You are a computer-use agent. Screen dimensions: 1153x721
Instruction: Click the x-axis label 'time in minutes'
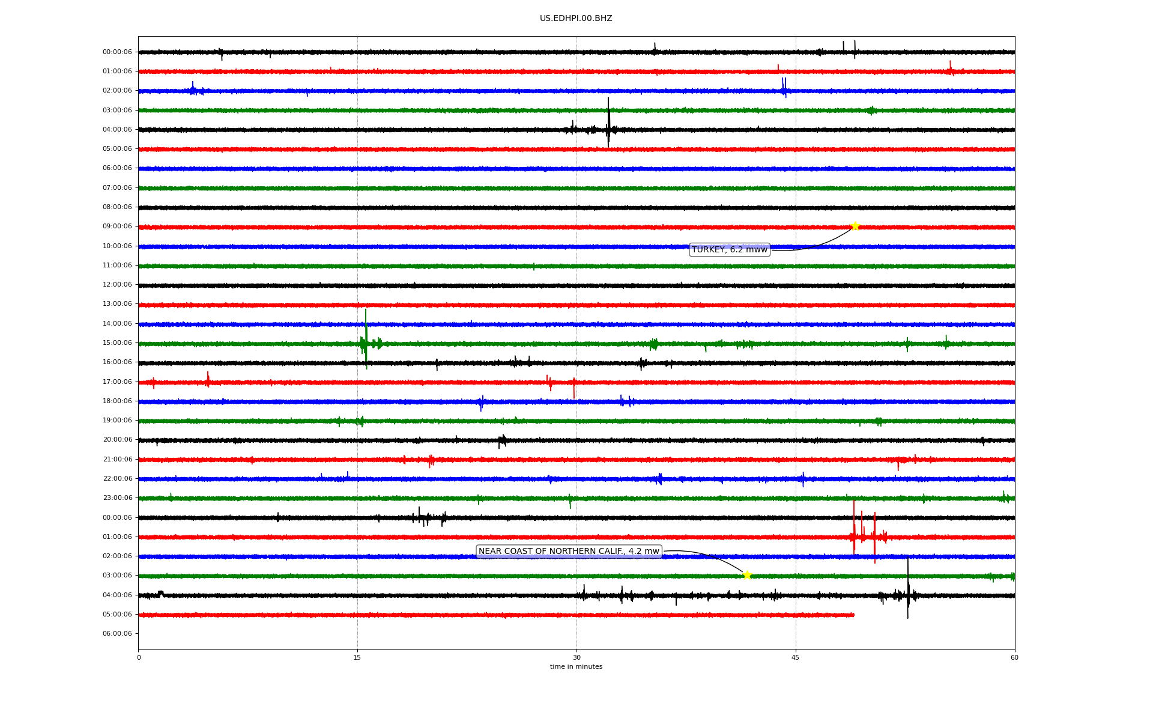coord(576,666)
